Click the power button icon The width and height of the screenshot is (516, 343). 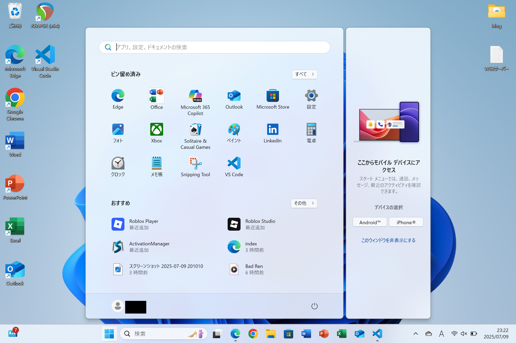(x=314, y=306)
